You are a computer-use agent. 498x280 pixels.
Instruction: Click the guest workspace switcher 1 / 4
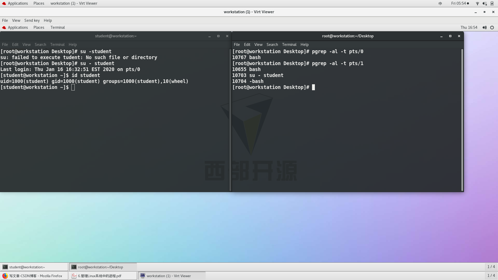491,267
